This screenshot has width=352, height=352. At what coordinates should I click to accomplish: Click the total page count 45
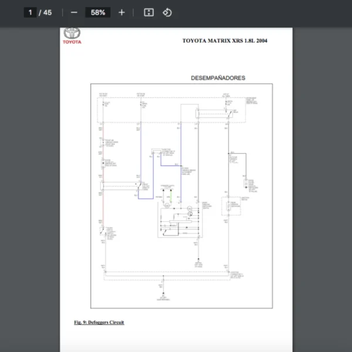pos(47,12)
